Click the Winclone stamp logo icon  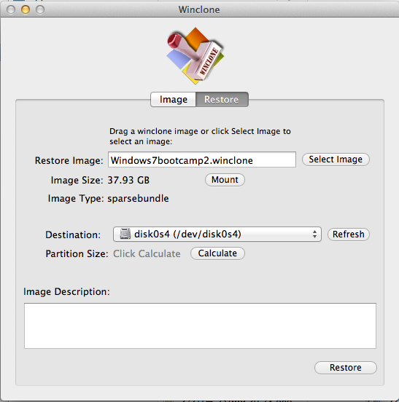click(195, 55)
